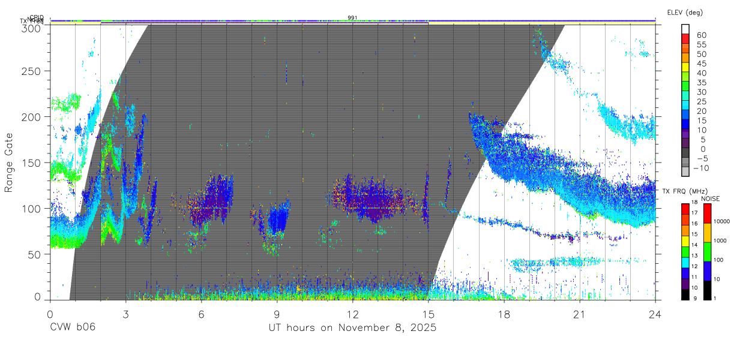Image resolution: width=737 pixels, height=340 pixels.
Task: Click the black 9–10 segment of TX FRQ bar
Action: tap(685, 294)
